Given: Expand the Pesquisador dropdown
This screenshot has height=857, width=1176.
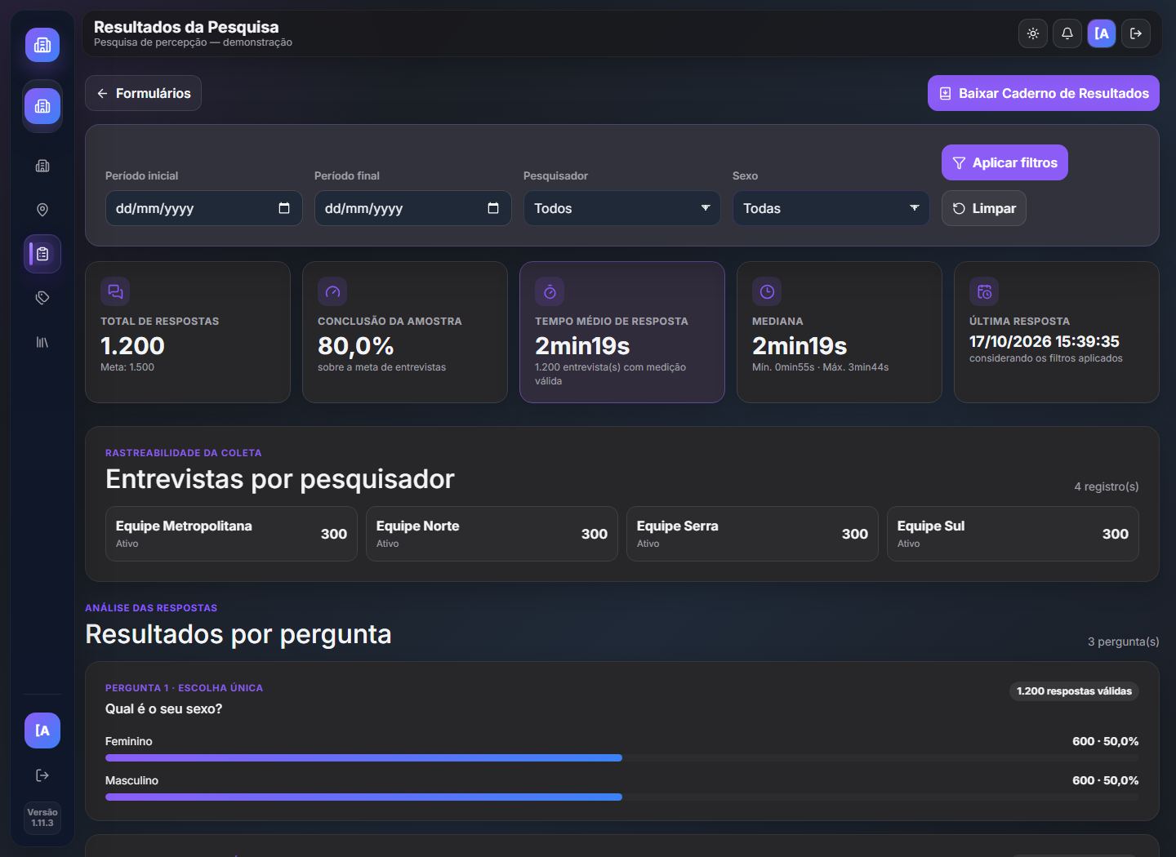Looking at the screenshot, I should (622, 208).
